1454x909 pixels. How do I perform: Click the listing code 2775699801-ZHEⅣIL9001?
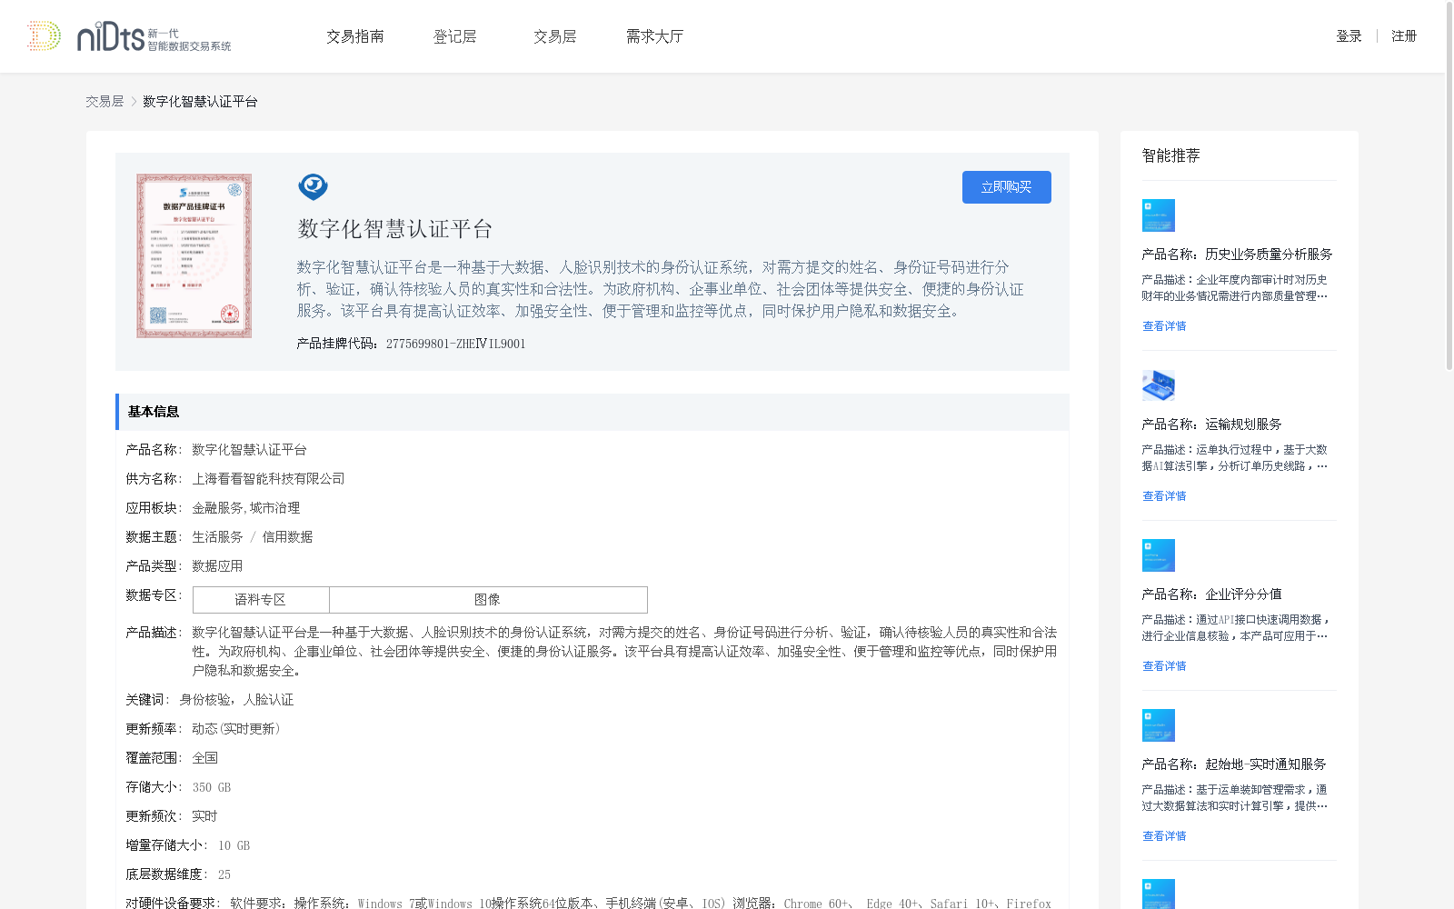click(455, 344)
